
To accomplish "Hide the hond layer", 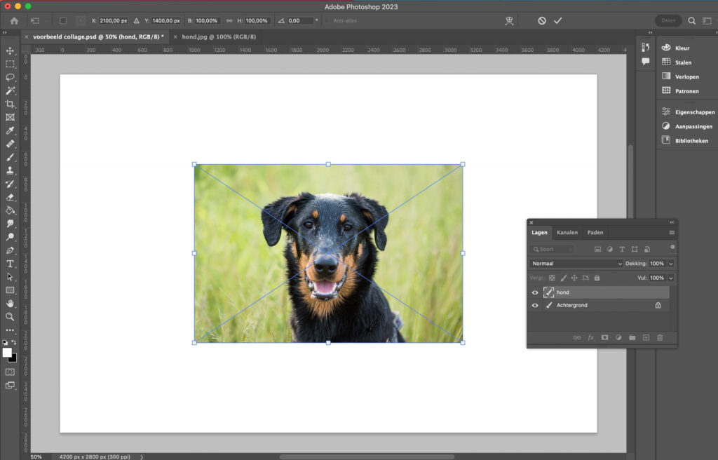I will click(x=536, y=292).
